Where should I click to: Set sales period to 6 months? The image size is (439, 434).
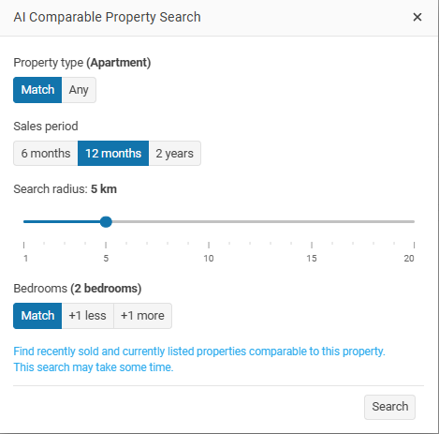46,154
